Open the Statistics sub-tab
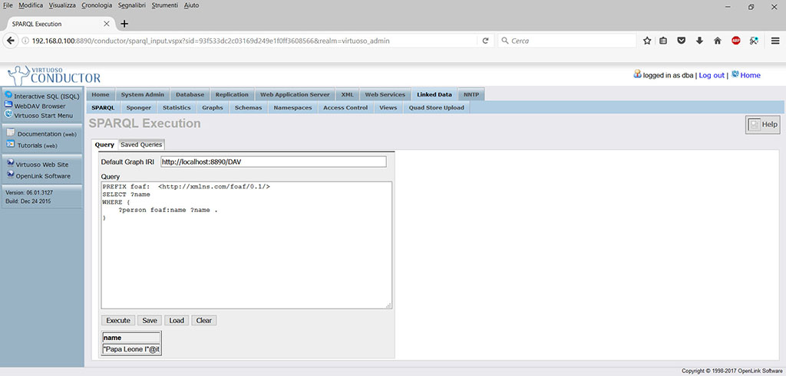786x376 pixels. coord(177,107)
